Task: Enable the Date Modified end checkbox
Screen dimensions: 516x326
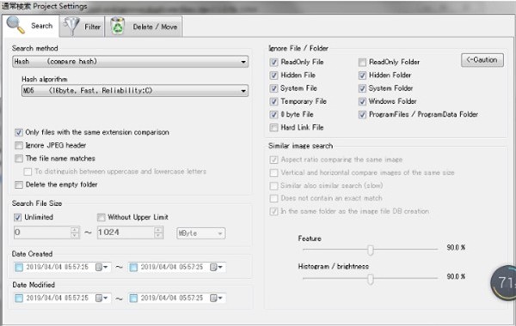Action: [133, 298]
